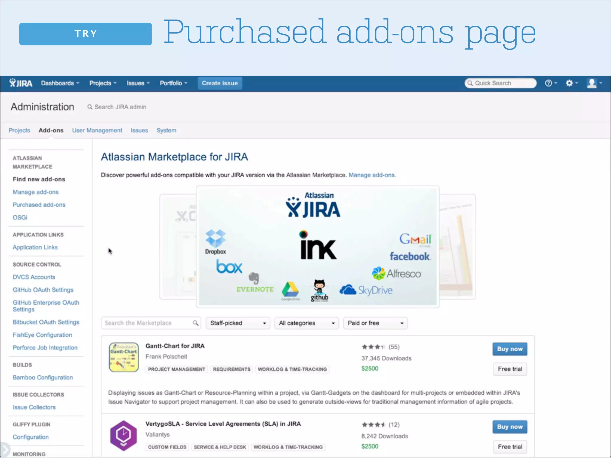The image size is (611, 458).
Task: Click the TRY button on the slide
Action: pos(86,34)
